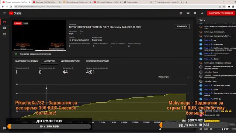This screenshot has width=236, height=133.
Task: Click the browser side panel icon
Action: pyautogui.click(x=233, y=7)
